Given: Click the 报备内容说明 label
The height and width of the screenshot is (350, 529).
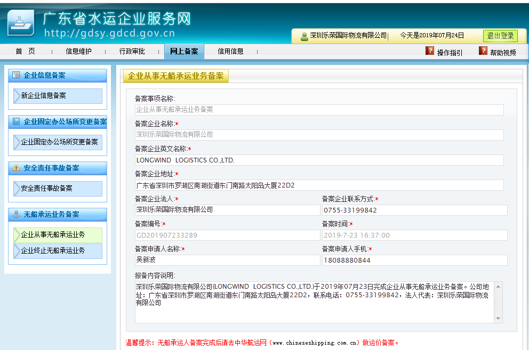Looking at the screenshot, I should coord(155,275).
